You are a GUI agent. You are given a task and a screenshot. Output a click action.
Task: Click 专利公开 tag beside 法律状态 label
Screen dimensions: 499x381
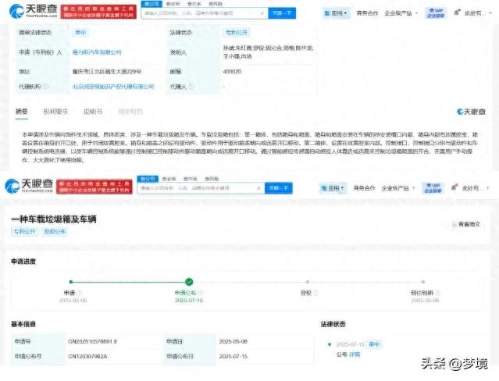coord(236,33)
